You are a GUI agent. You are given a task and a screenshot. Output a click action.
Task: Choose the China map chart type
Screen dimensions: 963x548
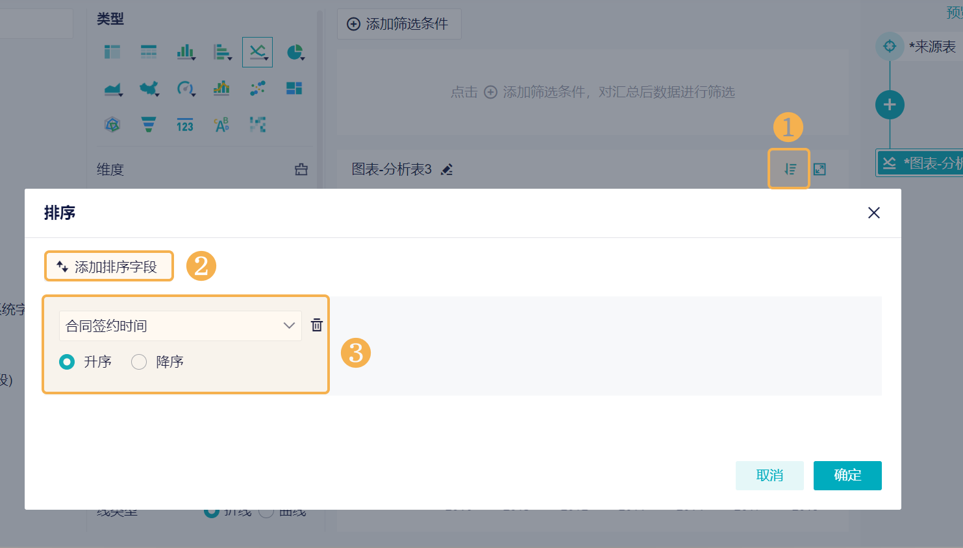point(149,89)
